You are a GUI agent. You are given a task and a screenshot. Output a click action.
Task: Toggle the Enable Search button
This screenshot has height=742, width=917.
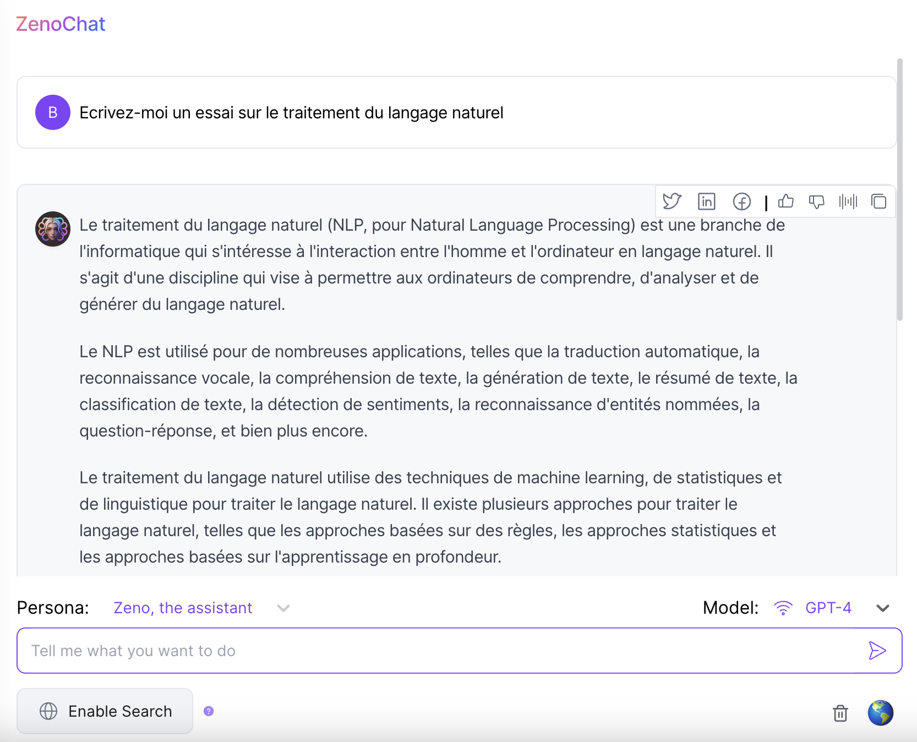point(105,711)
